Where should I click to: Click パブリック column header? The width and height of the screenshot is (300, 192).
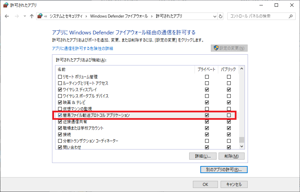[x=228, y=70]
